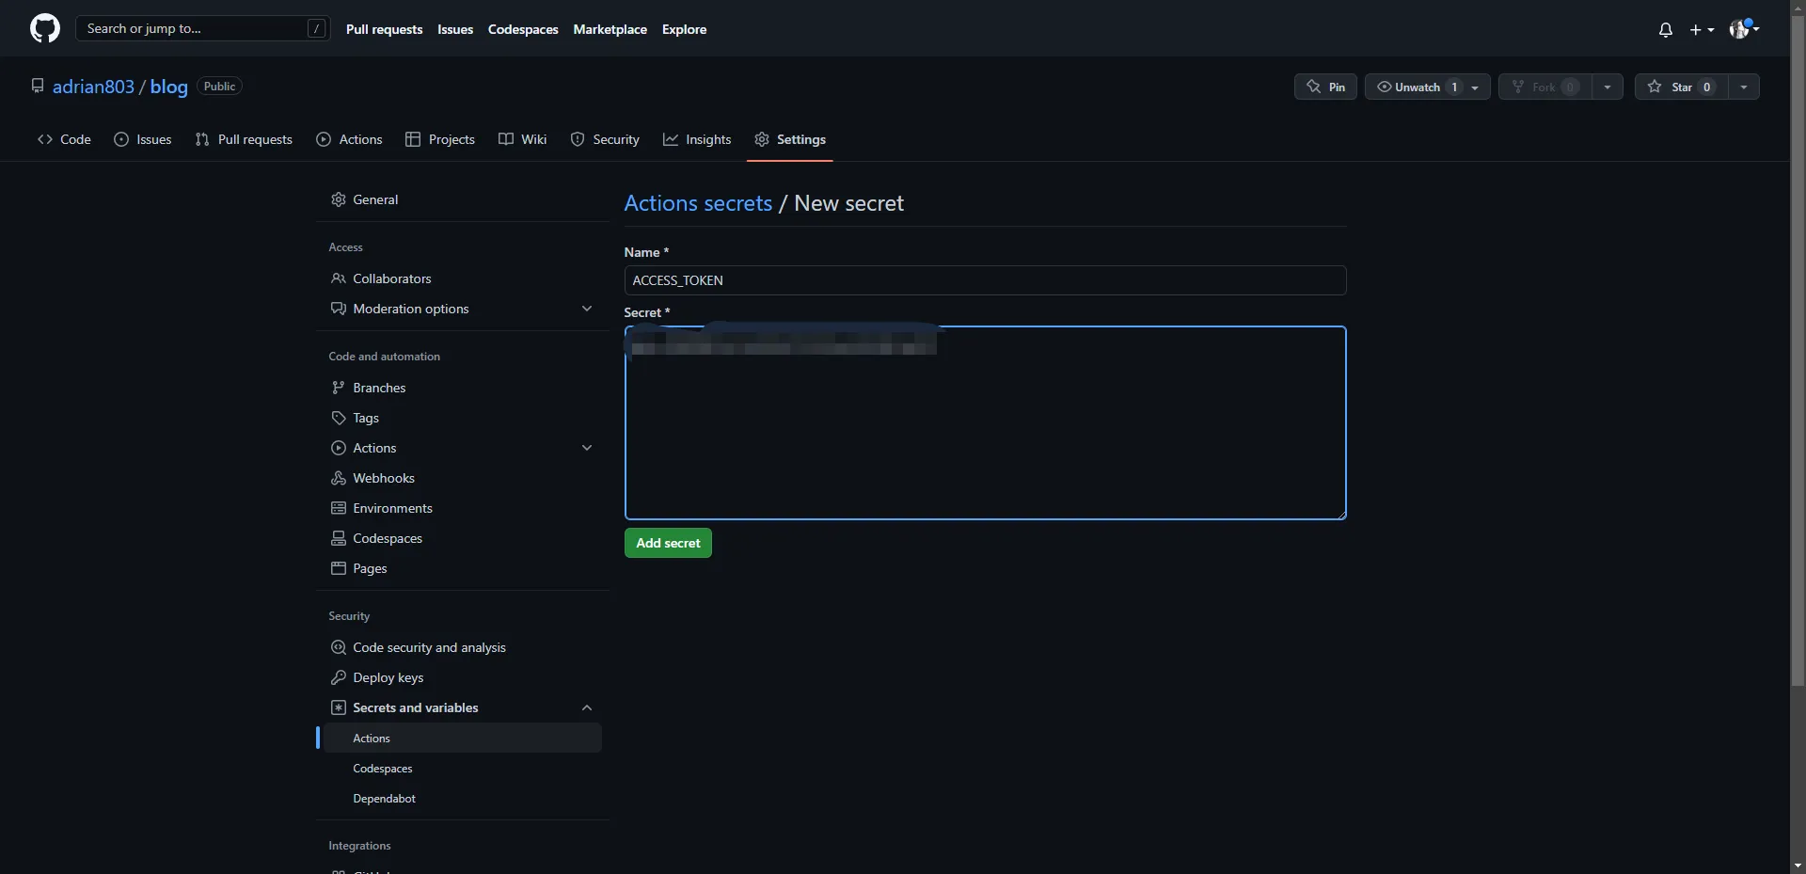Click the Branches icon in sidebar
The height and width of the screenshot is (874, 1806).
(339, 388)
